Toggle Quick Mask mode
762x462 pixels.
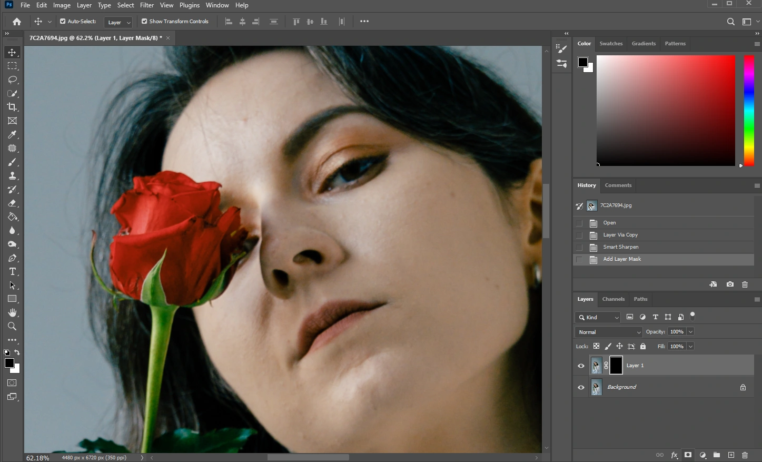pyautogui.click(x=12, y=383)
